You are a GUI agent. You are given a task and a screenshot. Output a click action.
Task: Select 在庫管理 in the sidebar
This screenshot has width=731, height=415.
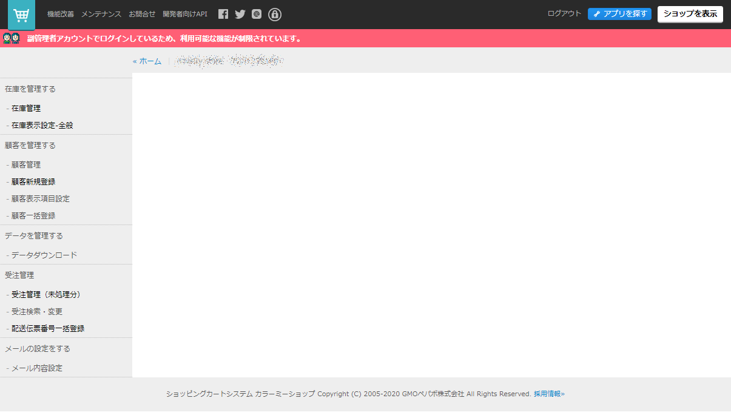[x=26, y=108]
